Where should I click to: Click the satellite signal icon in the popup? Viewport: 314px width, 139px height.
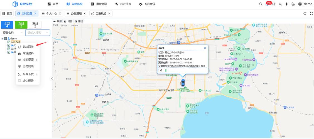pyautogui.click(x=161, y=70)
